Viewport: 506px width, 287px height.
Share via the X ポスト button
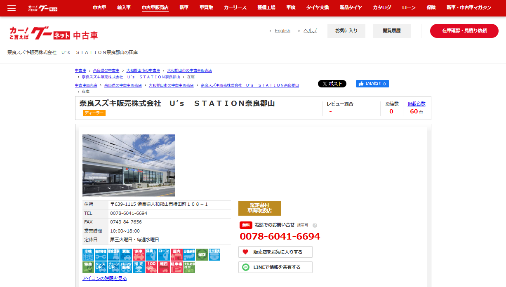332,84
